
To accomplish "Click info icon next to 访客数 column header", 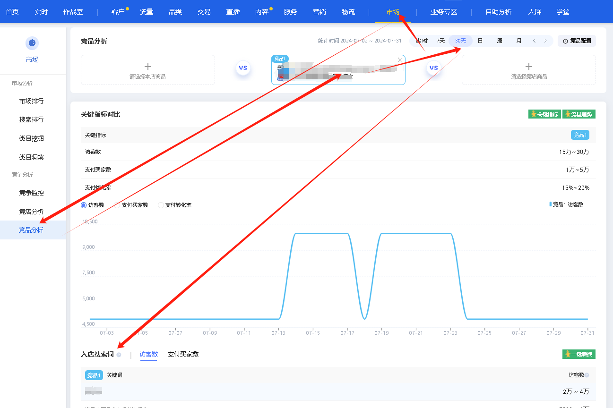I will 587,375.
